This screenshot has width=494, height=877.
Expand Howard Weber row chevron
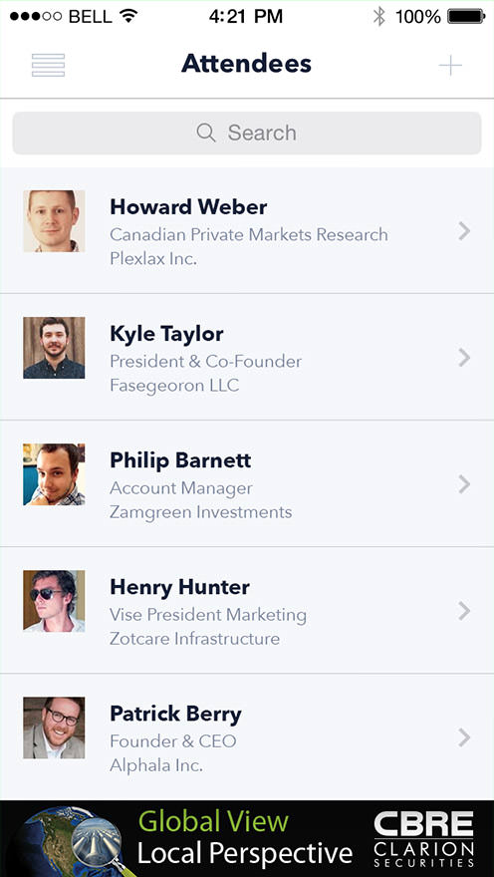click(x=464, y=231)
